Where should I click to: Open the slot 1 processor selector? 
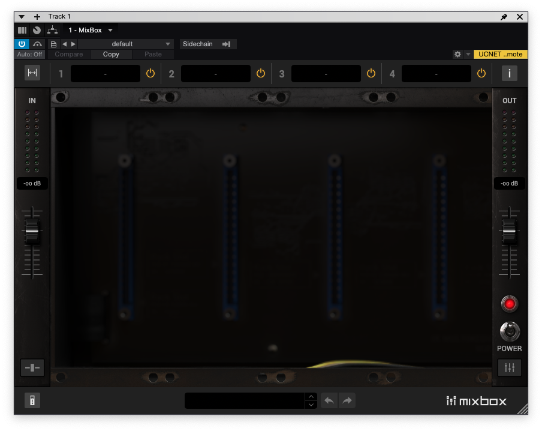[x=106, y=74]
